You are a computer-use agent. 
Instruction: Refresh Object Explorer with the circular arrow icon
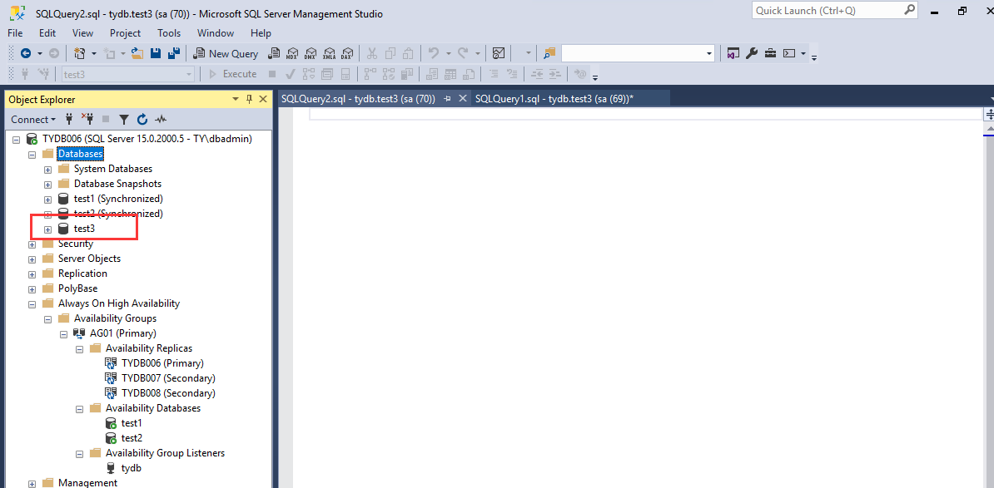coord(142,119)
